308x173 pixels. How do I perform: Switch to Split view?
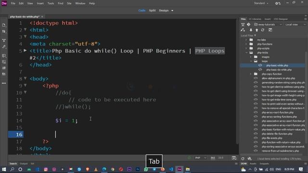tap(152, 11)
